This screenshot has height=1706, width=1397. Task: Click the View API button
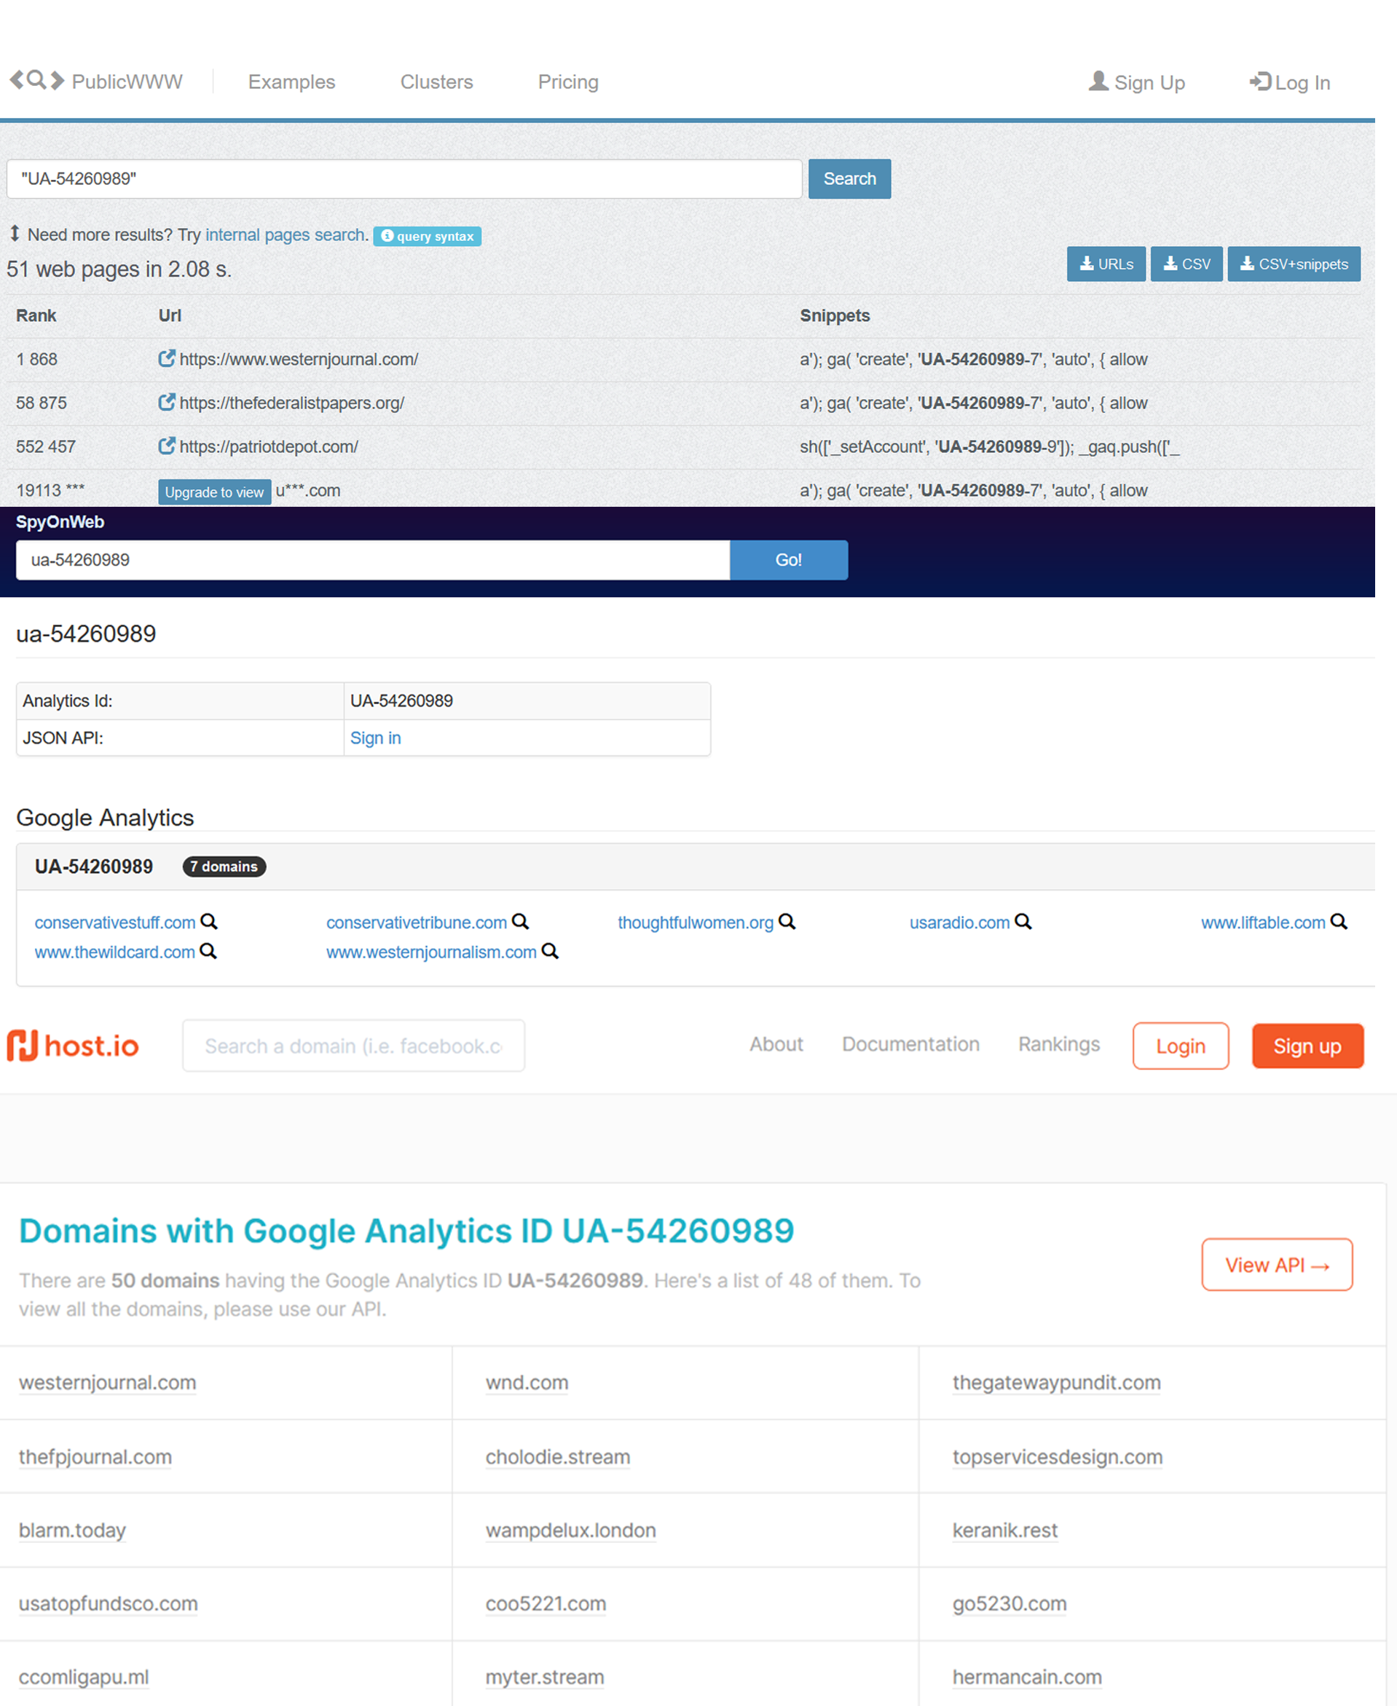[x=1276, y=1265]
